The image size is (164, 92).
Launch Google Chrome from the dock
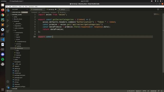pyautogui.click(x=3, y=15)
